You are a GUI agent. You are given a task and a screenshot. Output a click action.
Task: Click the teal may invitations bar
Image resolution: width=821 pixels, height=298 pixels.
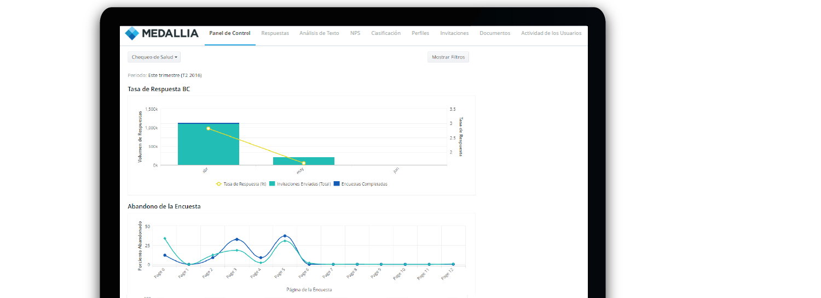(x=304, y=161)
